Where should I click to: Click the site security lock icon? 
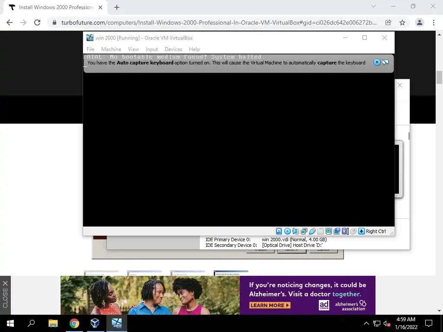click(x=55, y=22)
